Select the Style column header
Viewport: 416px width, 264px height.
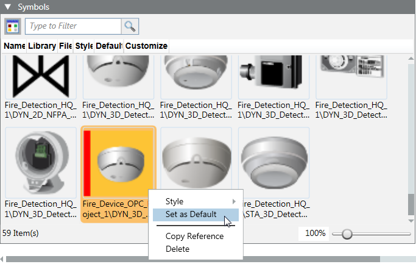coord(84,46)
